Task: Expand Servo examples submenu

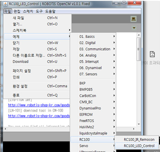Action: [x=93, y=146]
